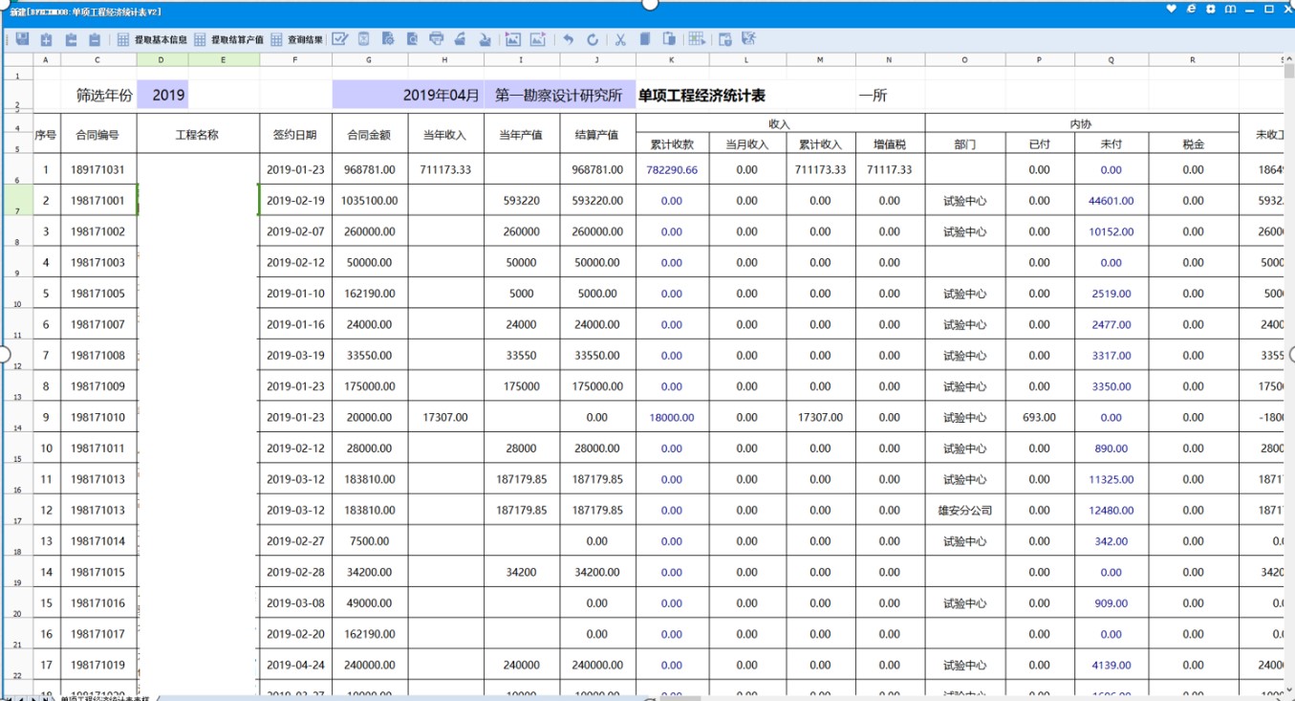Click the 1035100.00 contract amount cell

coord(370,201)
